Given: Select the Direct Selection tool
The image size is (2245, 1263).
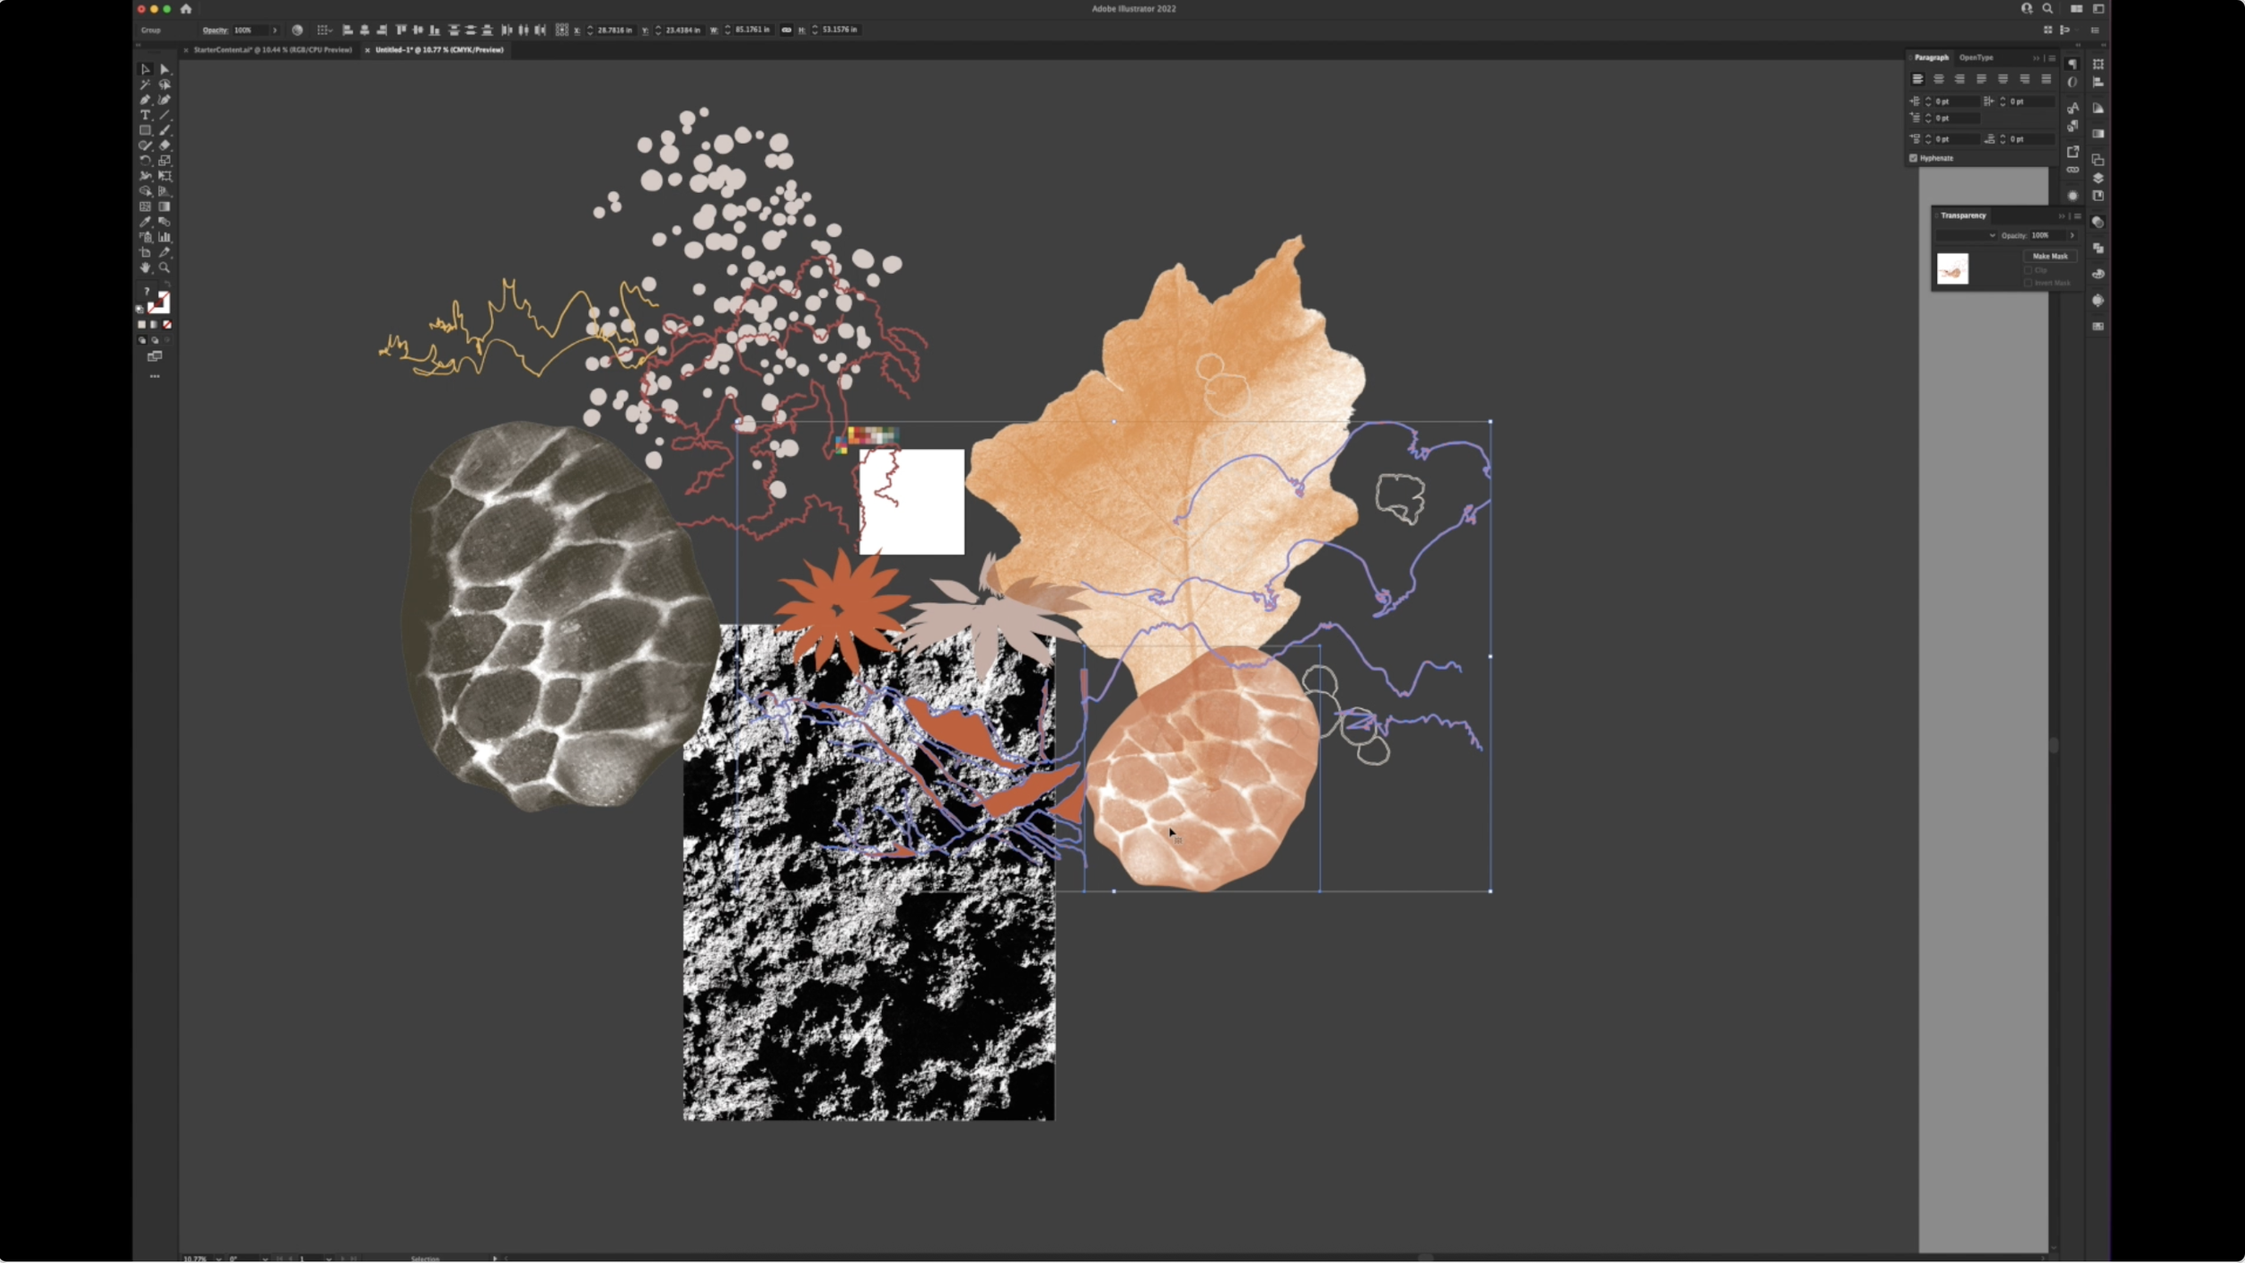Looking at the screenshot, I should pos(164,69).
